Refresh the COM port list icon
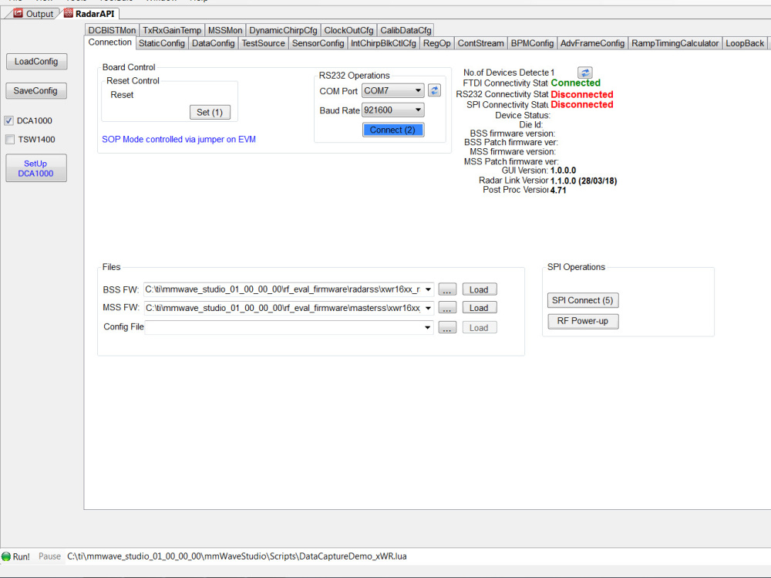 tap(434, 90)
